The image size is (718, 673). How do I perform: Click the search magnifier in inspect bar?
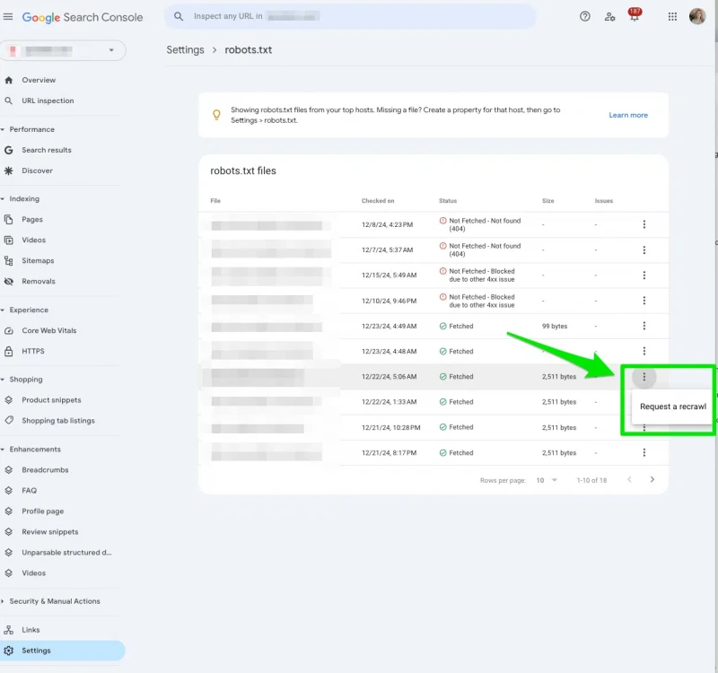coord(179,16)
